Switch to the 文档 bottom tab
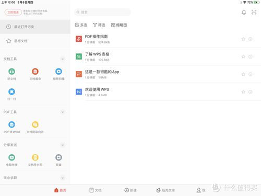This screenshot has height=196, width=261. pos(96,190)
